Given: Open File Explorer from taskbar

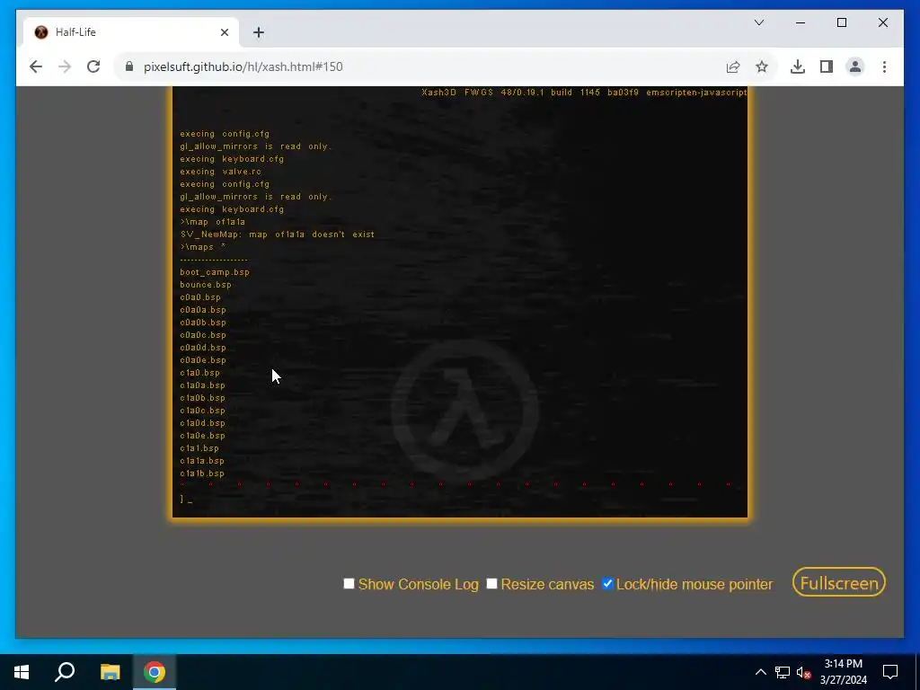Looking at the screenshot, I should click(110, 672).
